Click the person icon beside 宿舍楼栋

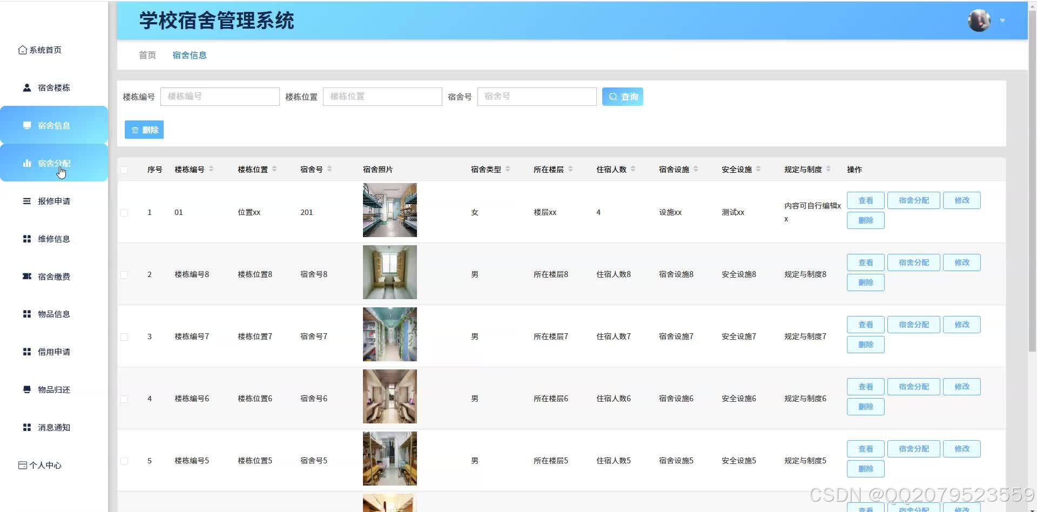27,87
